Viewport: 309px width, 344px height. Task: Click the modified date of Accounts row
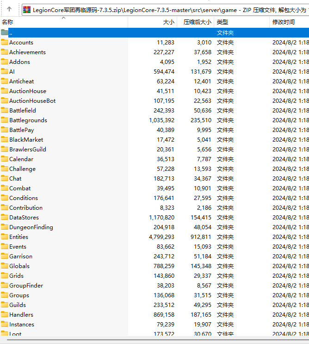(290, 42)
